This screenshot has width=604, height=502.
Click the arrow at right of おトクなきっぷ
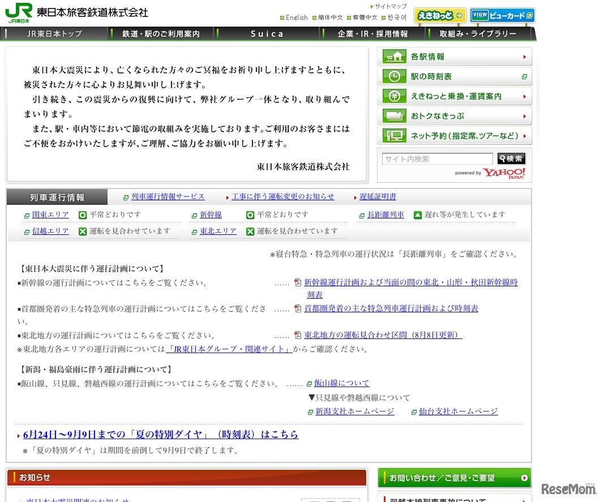click(525, 116)
